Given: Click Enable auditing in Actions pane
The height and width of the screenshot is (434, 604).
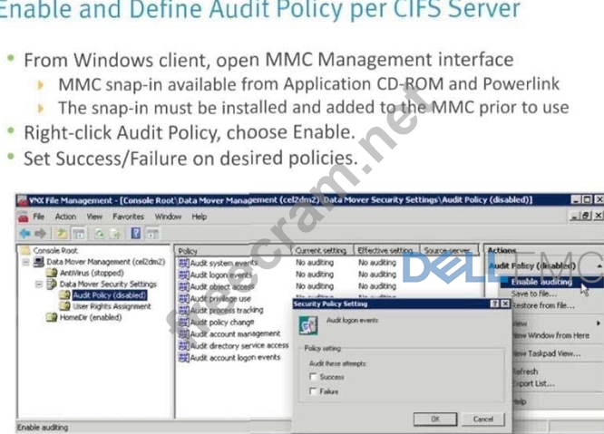Looking at the screenshot, I should 541,282.
